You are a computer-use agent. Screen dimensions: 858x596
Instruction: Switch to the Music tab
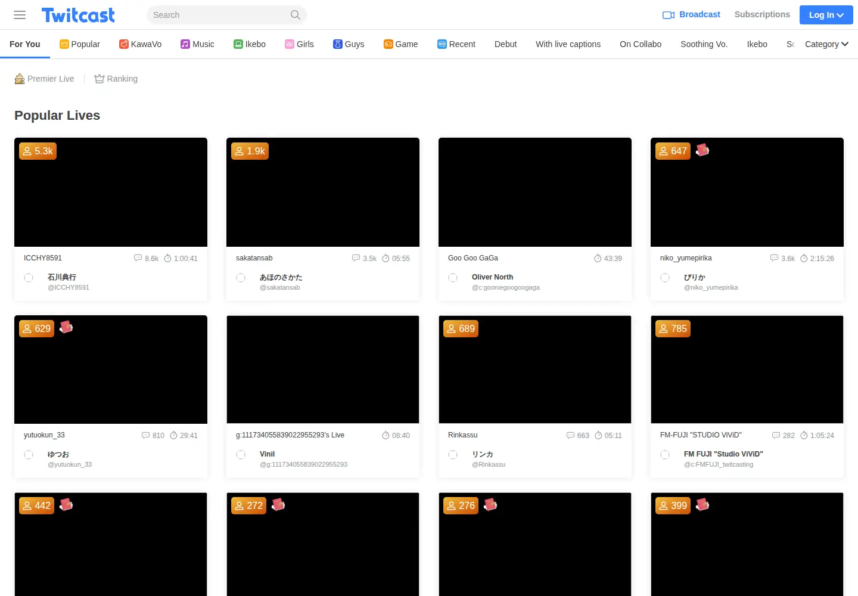[x=197, y=44]
